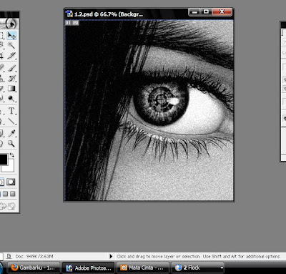Close the 1.2.psd document window
The image size is (286, 274).
point(222,12)
